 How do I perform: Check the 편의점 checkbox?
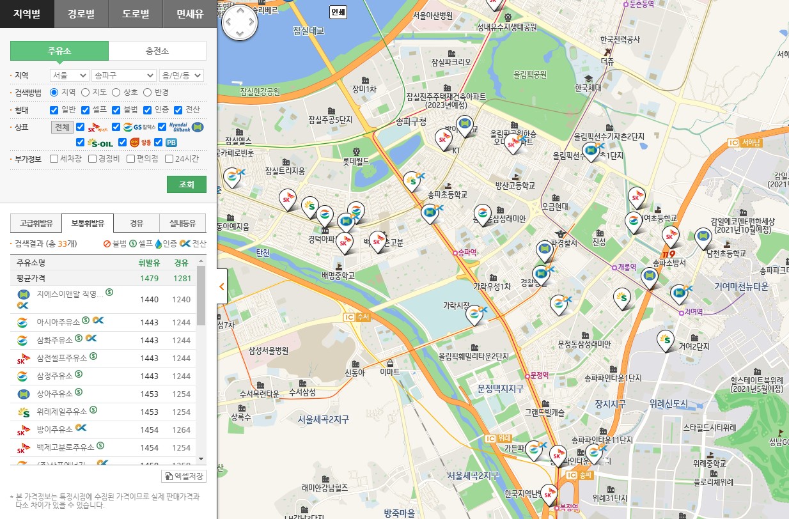pos(130,159)
